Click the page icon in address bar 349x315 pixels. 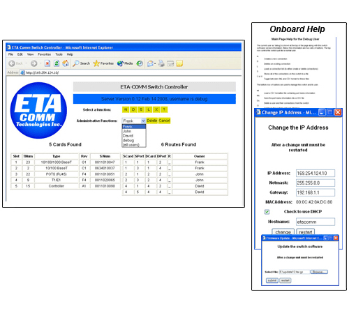pyautogui.click(x=23, y=72)
